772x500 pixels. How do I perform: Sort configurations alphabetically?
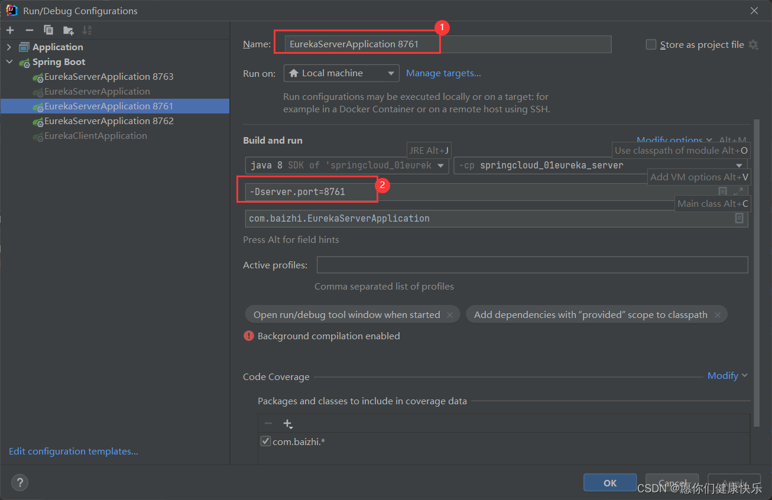point(87,30)
